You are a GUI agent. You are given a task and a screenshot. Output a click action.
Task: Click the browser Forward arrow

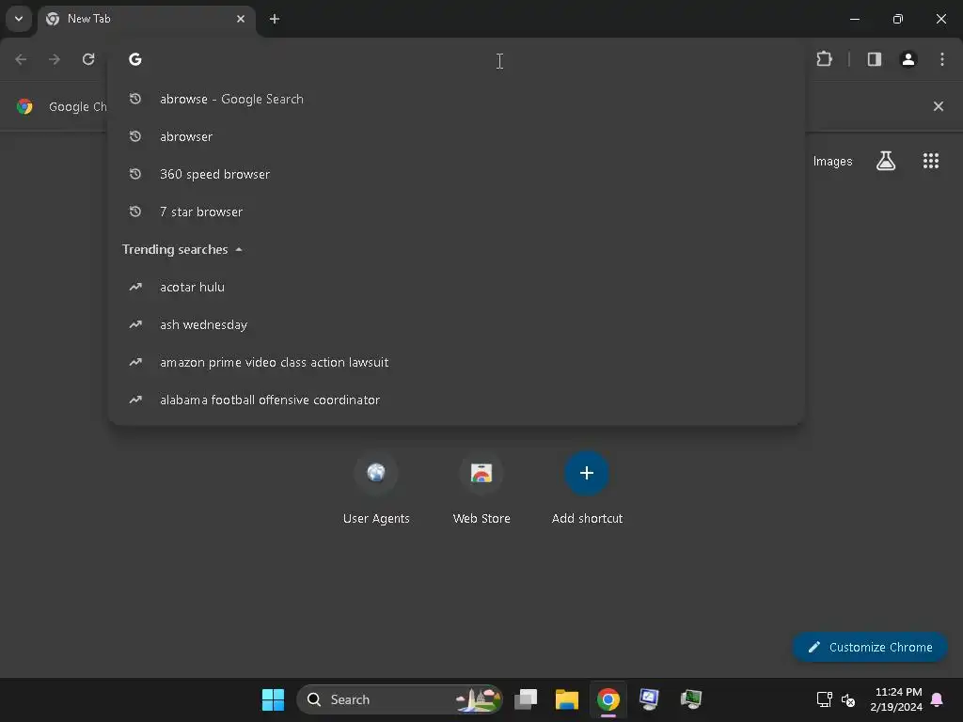click(x=55, y=59)
